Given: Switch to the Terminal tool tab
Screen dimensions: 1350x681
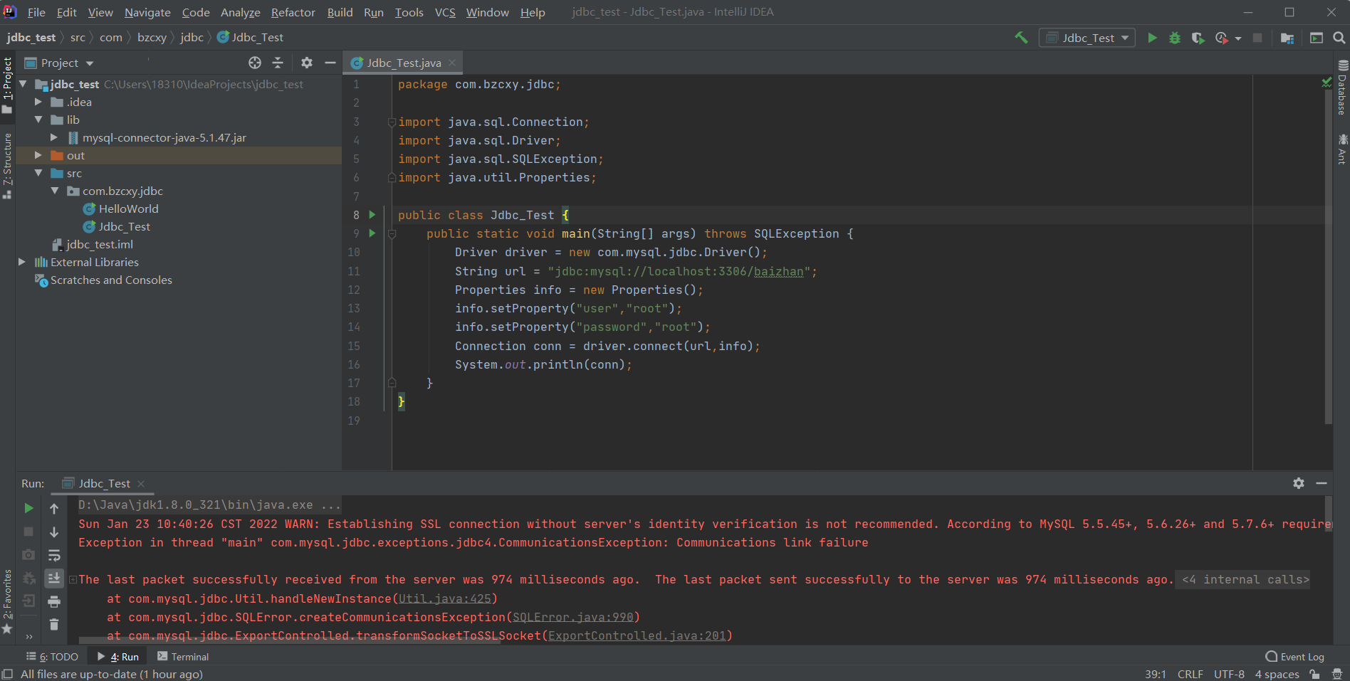Looking at the screenshot, I should coord(183,657).
